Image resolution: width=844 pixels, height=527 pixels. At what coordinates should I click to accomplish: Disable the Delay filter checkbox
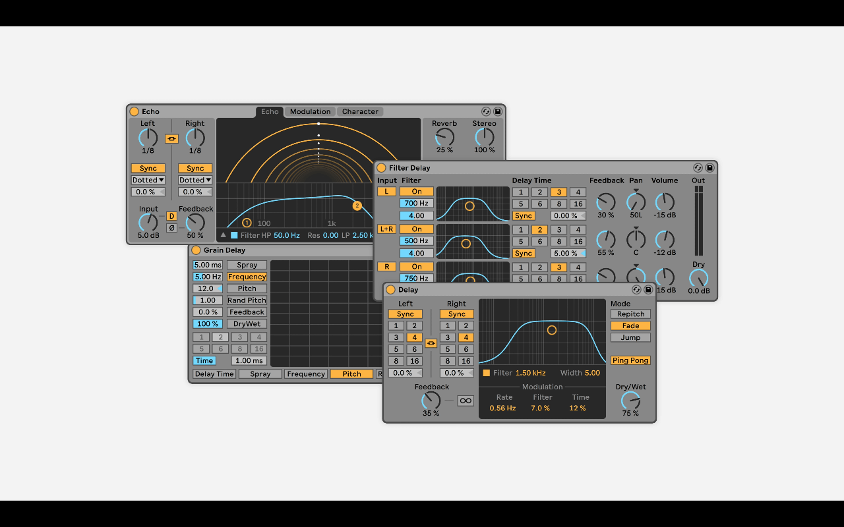click(487, 373)
